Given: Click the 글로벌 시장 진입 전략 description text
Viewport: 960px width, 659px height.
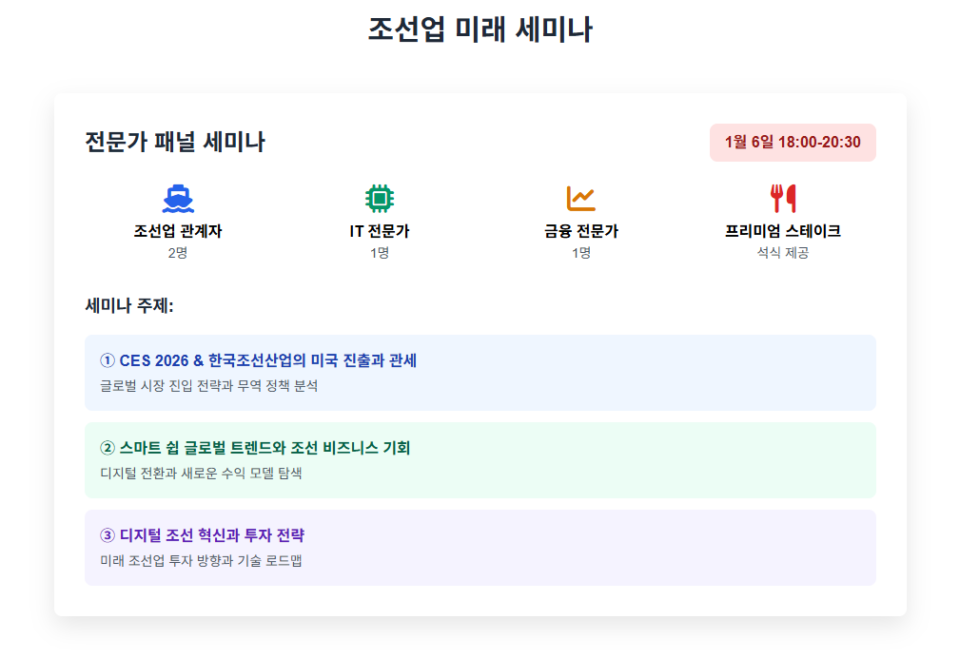Looking at the screenshot, I should coord(208,386).
